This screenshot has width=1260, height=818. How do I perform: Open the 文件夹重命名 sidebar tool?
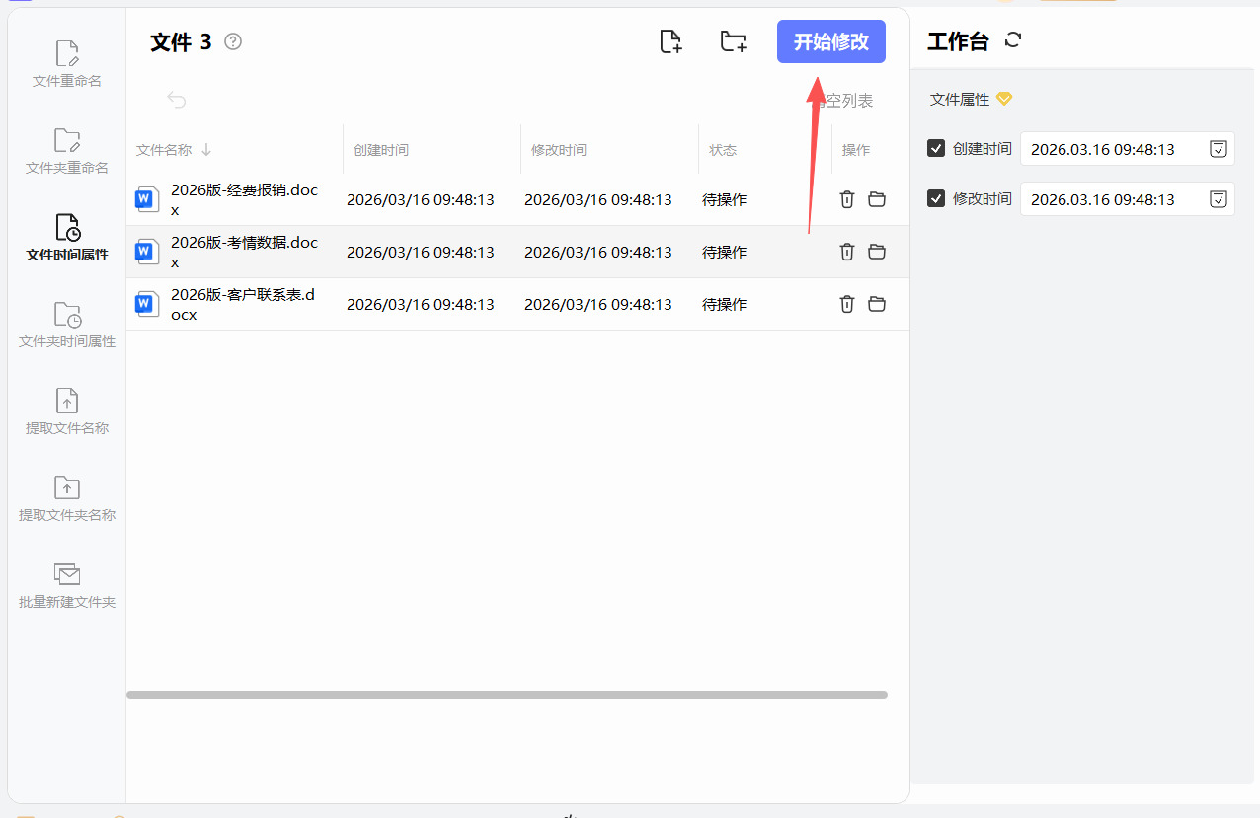click(67, 151)
